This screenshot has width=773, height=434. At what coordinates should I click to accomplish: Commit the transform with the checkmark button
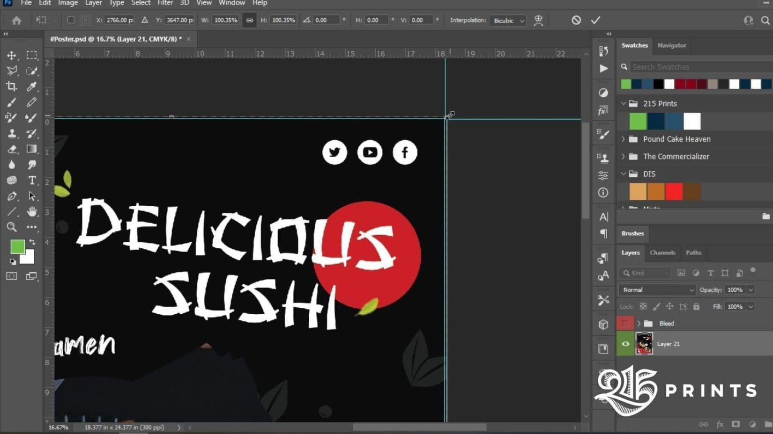596,20
